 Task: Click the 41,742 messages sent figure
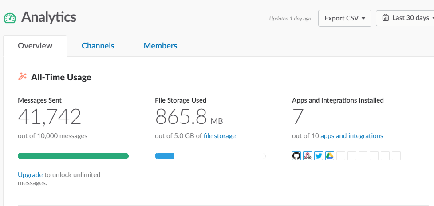(50, 117)
